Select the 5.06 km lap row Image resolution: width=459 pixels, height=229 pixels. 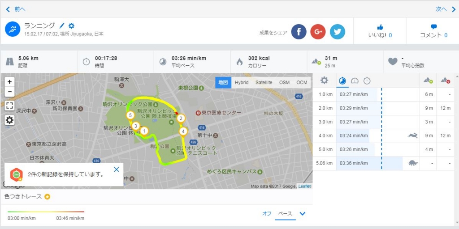[x=383, y=163]
